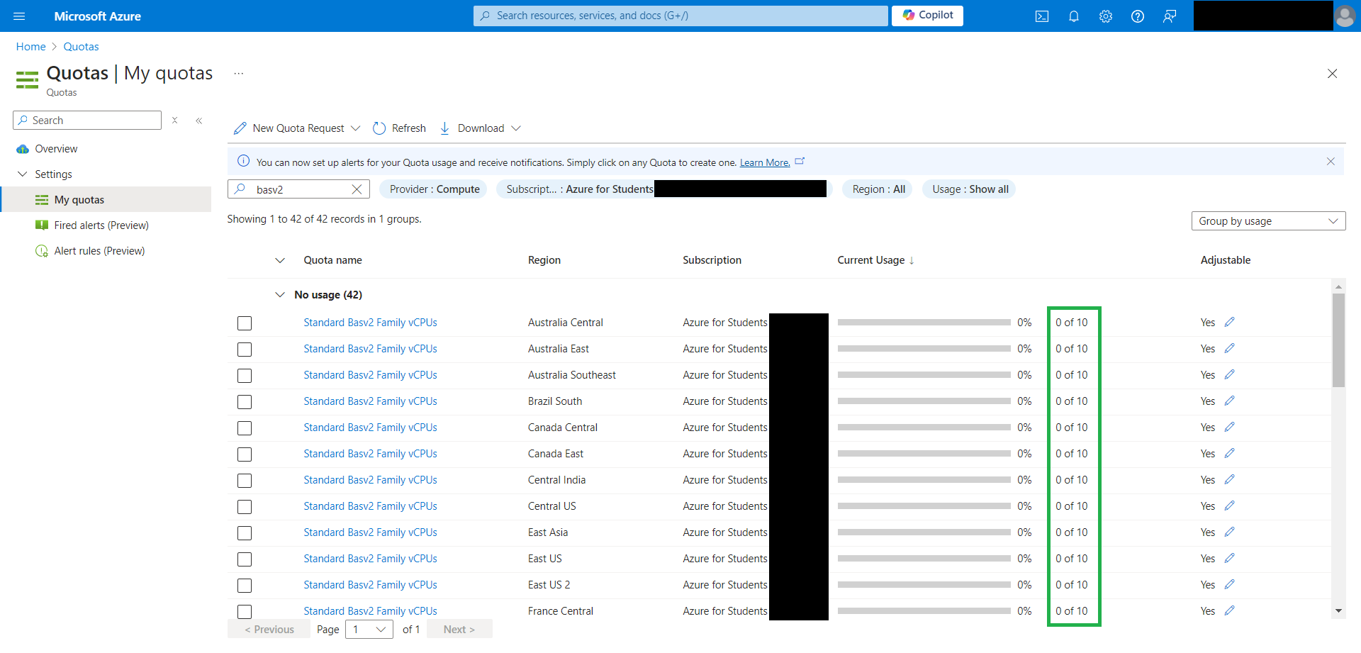Open the Provider : Compute filter
Image resolution: width=1361 pixels, height=653 pixels.
[x=434, y=189]
